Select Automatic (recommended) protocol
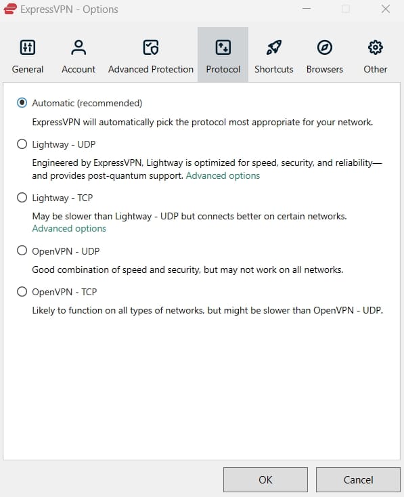The image size is (404, 497). pos(22,103)
